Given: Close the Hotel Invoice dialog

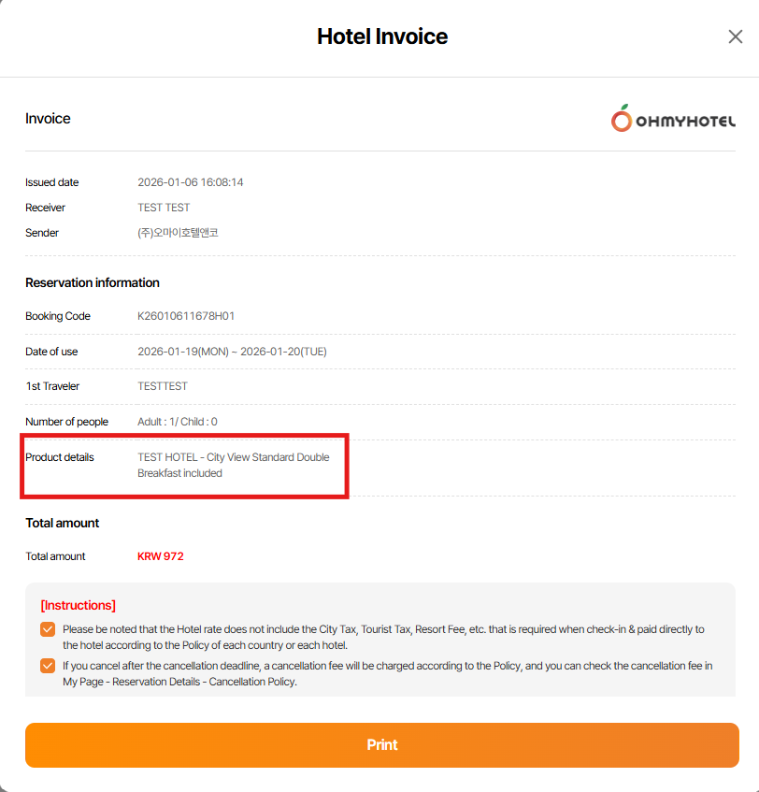Looking at the screenshot, I should (736, 36).
